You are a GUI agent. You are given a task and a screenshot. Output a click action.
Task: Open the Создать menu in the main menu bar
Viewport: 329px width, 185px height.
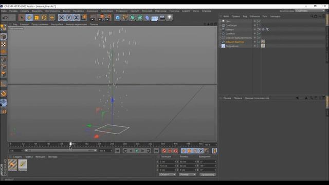25,11
